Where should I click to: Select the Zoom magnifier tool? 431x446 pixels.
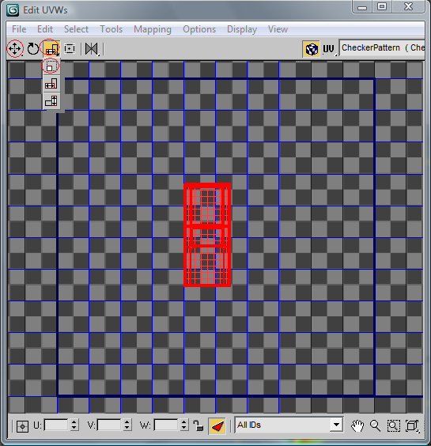pyautogui.click(x=375, y=425)
